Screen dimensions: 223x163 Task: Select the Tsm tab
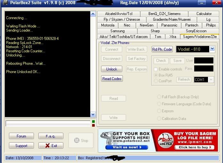[158, 37]
